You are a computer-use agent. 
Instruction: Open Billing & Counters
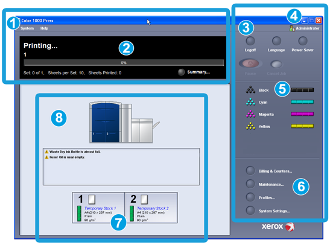pos(250,171)
